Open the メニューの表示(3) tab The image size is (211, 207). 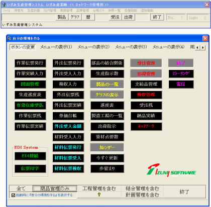pyautogui.click(x=131, y=47)
